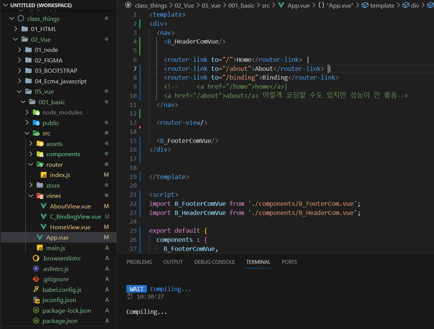Click the template breadcrumb segment
434x329 pixels.
click(x=382, y=6)
